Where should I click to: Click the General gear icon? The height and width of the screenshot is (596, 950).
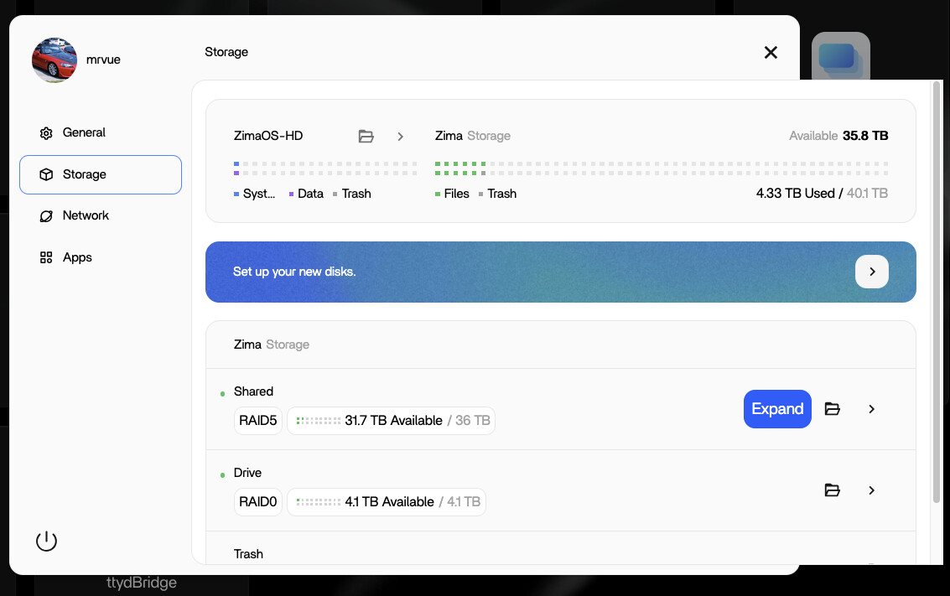(x=46, y=133)
